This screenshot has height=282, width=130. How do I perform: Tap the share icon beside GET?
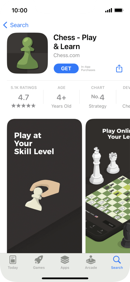[119, 69]
